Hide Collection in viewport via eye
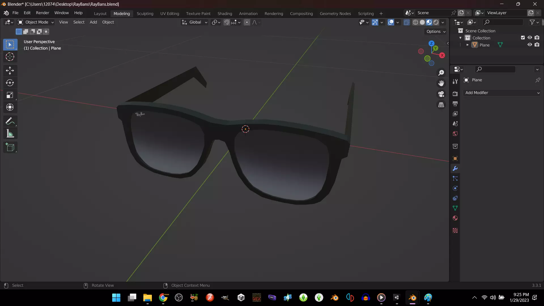544x306 pixels. (x=530, y=38)
